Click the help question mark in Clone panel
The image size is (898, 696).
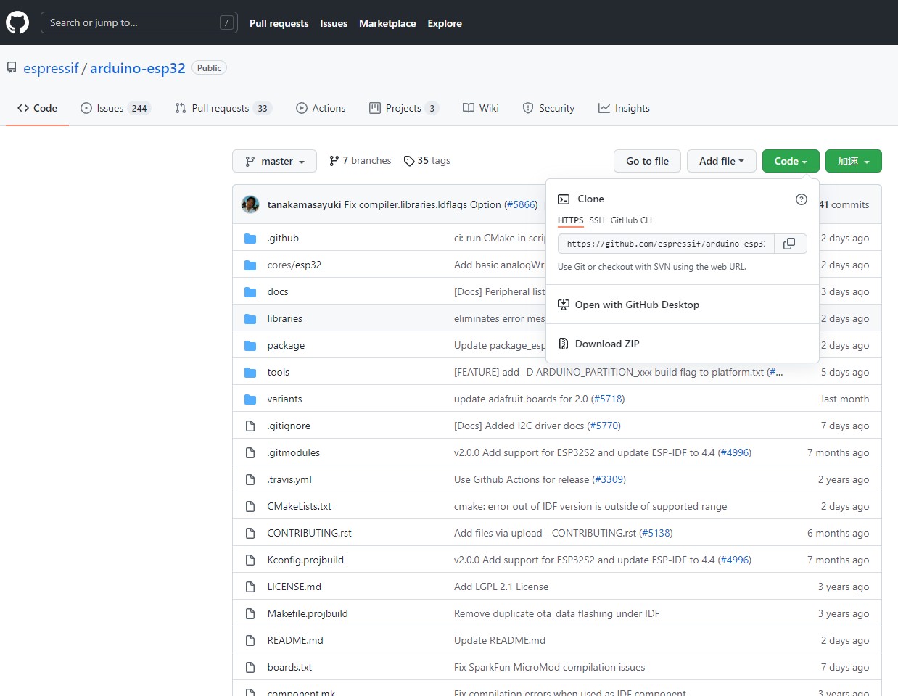click(x=802, y=199)
